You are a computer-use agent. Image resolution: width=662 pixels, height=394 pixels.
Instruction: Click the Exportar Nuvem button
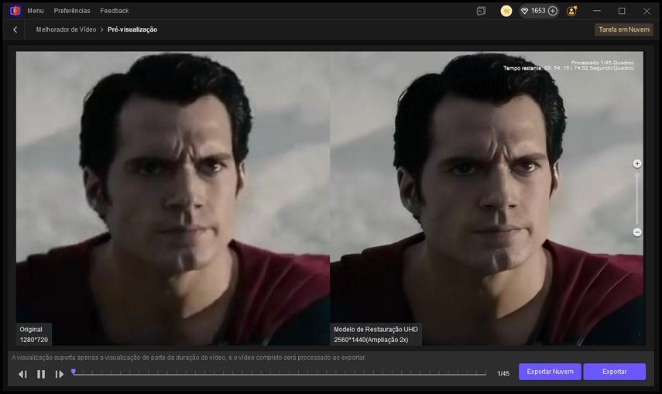pyautogui.click(x=550, y=372)
